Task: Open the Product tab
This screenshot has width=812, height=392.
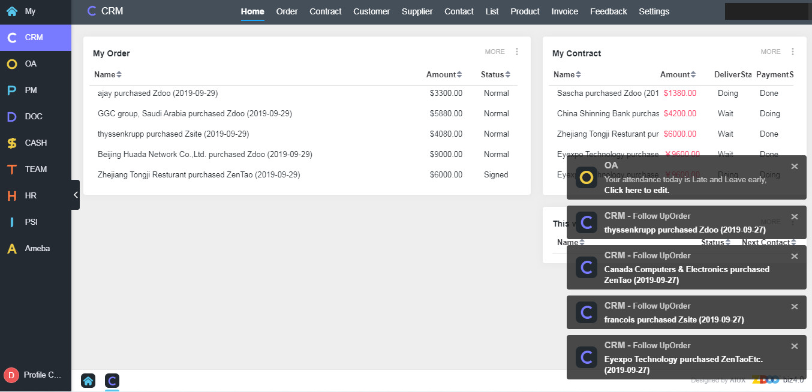Action: (525, 11)
